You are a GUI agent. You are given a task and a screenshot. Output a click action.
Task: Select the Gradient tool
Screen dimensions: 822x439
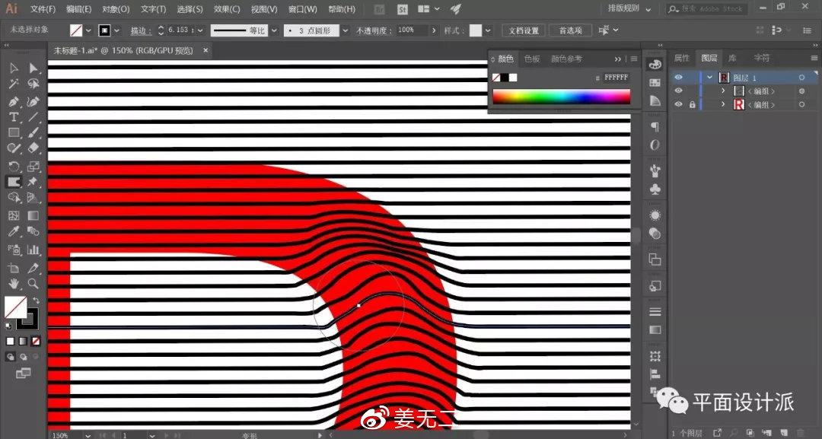33,215
